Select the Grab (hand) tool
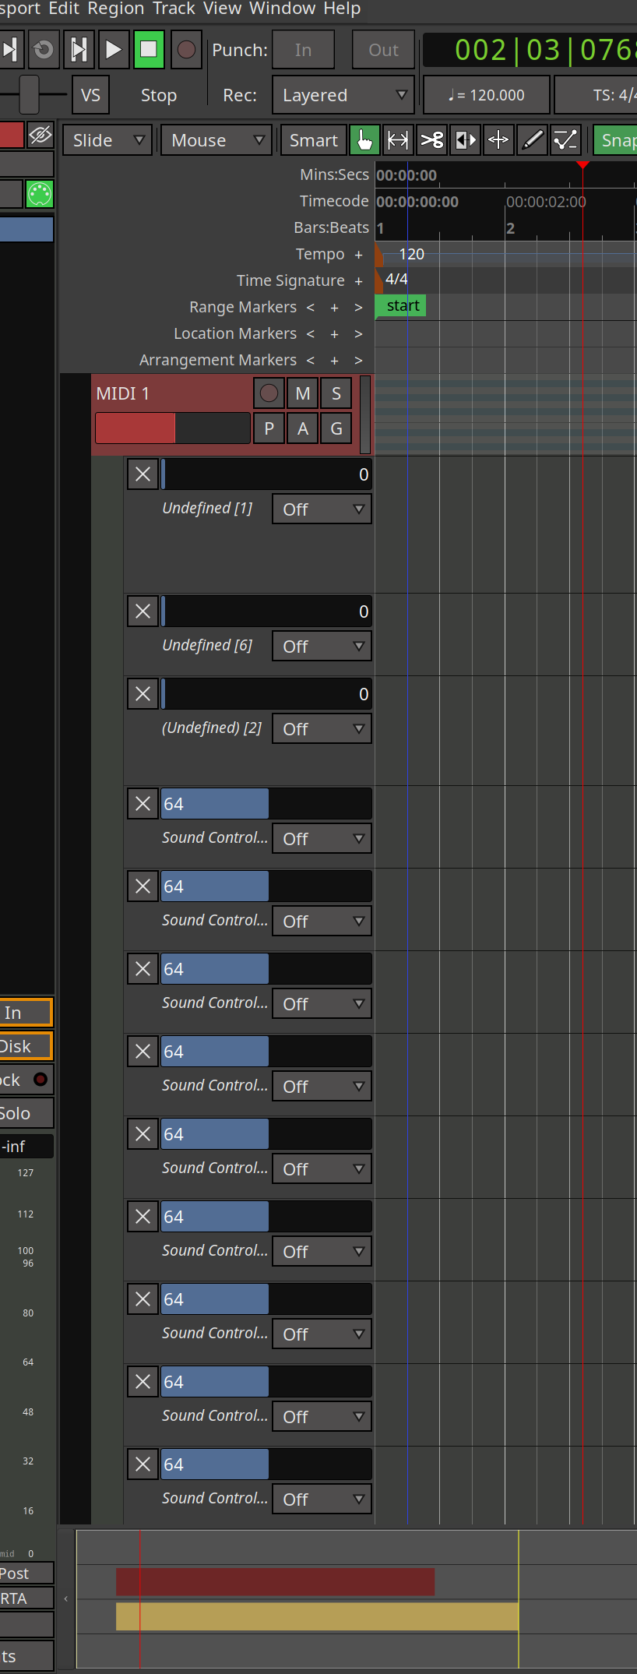Screen dimensions: 637x1674 pyautogui.click(x=364, y=140)
